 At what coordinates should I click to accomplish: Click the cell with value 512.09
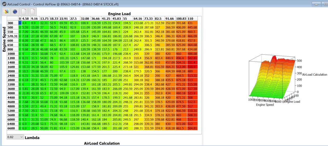[181, 67]
